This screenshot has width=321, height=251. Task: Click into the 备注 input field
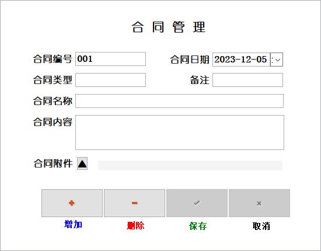[247, 80]
